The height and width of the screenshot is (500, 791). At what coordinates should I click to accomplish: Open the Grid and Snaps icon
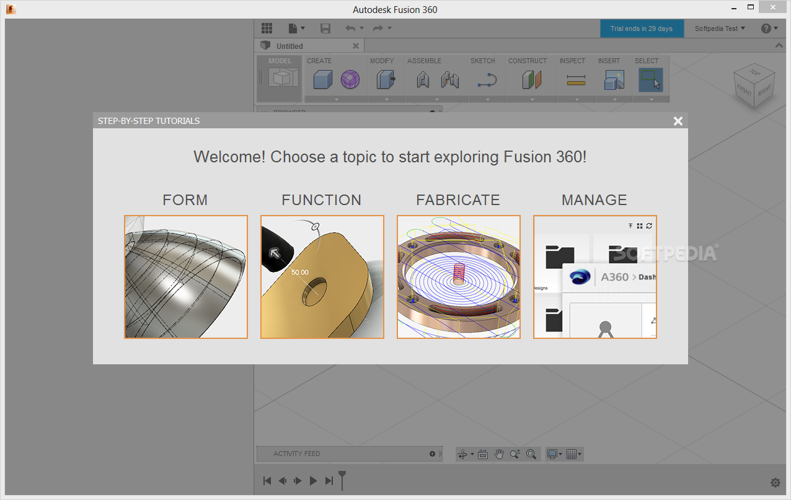point(572,454)
